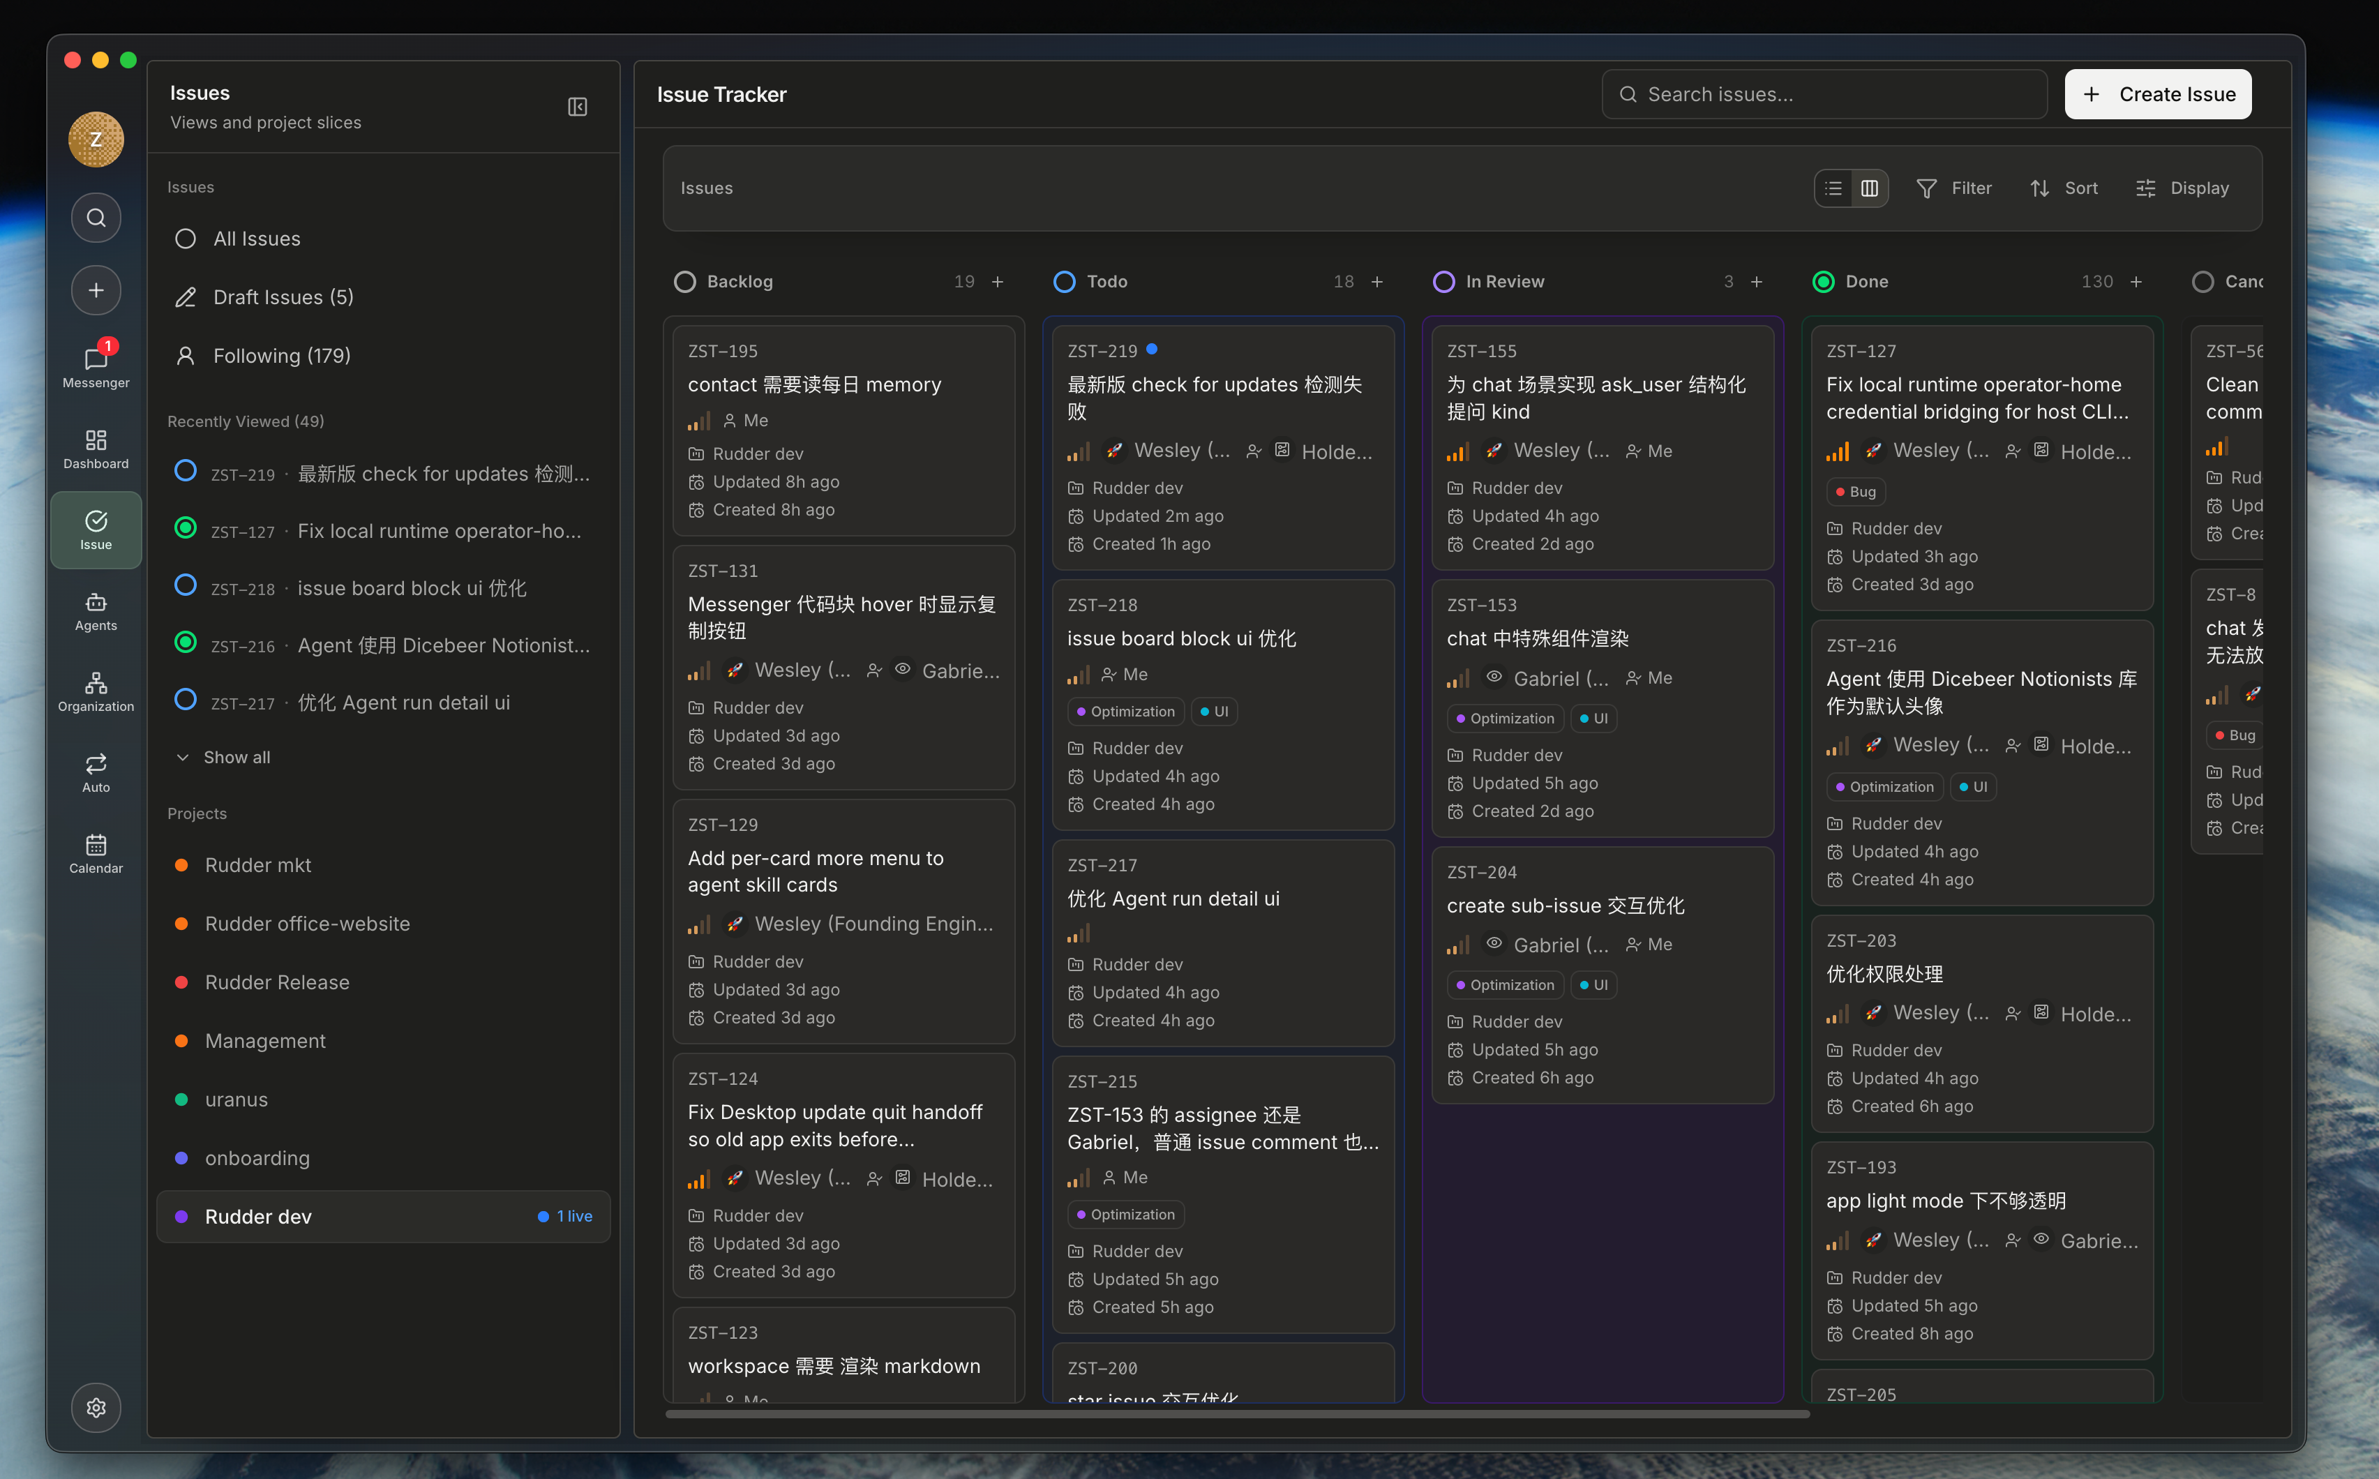This screenshot has height=1479, width=2379.
Task: Click the horizontal board scrollbar
Action: click(1238, 1413)
